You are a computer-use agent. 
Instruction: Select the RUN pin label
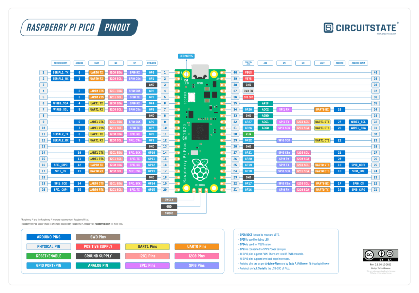click(x=248, y=134)
